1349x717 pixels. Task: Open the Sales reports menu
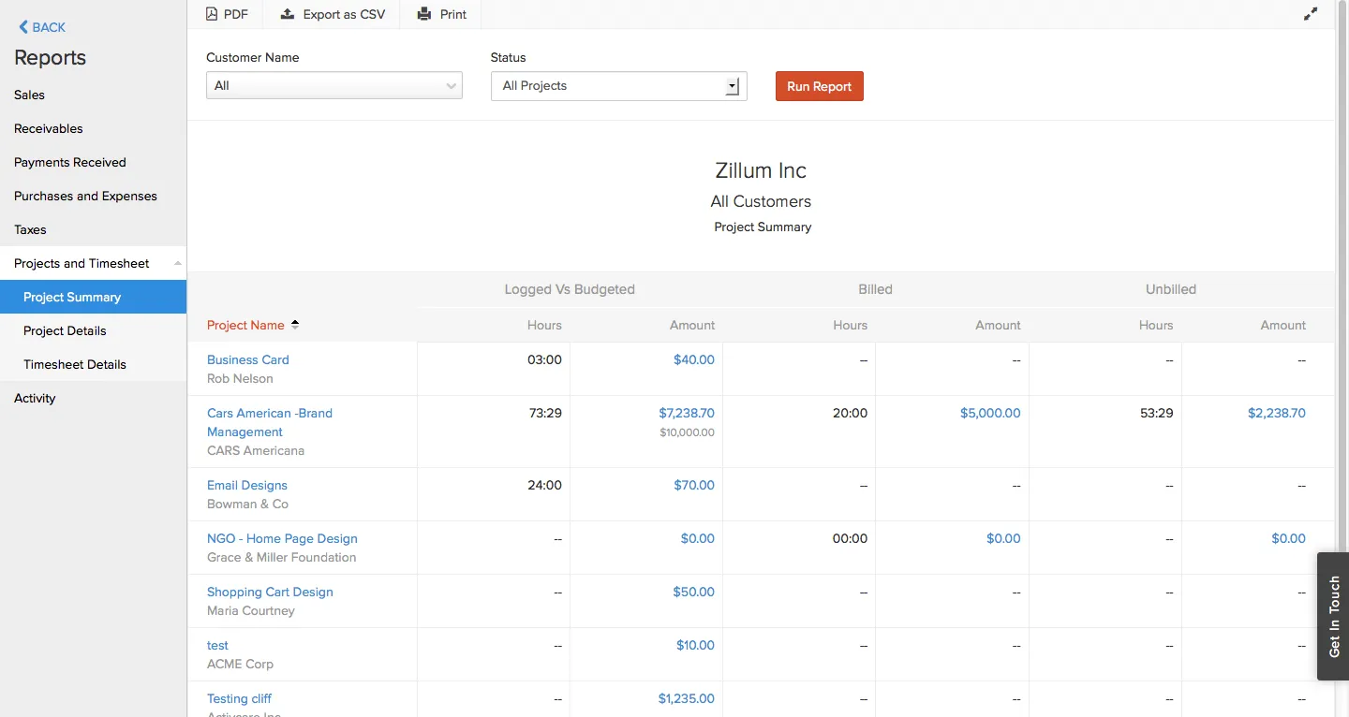coord(29,95)
